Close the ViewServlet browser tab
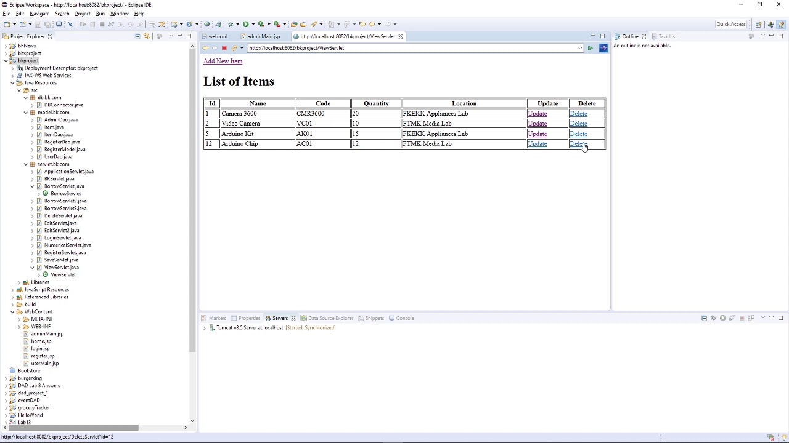The height and width of the screenshot is (443, 789). (400, 36)
